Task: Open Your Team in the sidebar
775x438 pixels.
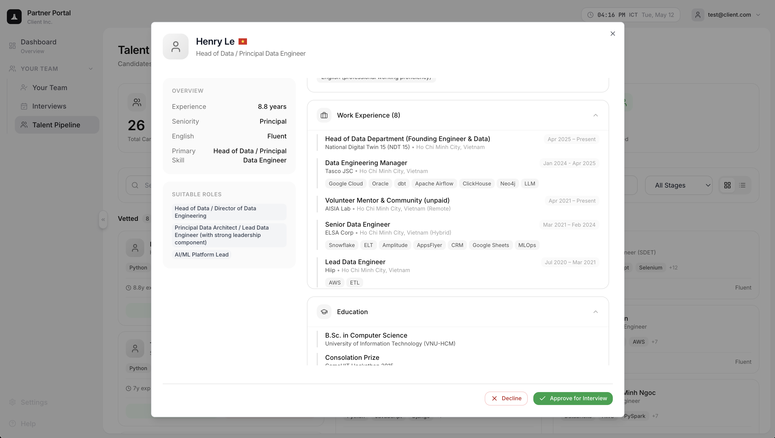Action: point(57,87)
